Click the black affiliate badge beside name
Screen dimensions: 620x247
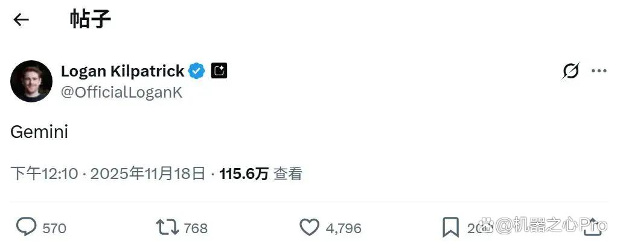[219, 71]
